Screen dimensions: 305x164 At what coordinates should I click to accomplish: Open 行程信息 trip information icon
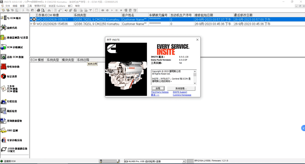[x=3, y=101]
